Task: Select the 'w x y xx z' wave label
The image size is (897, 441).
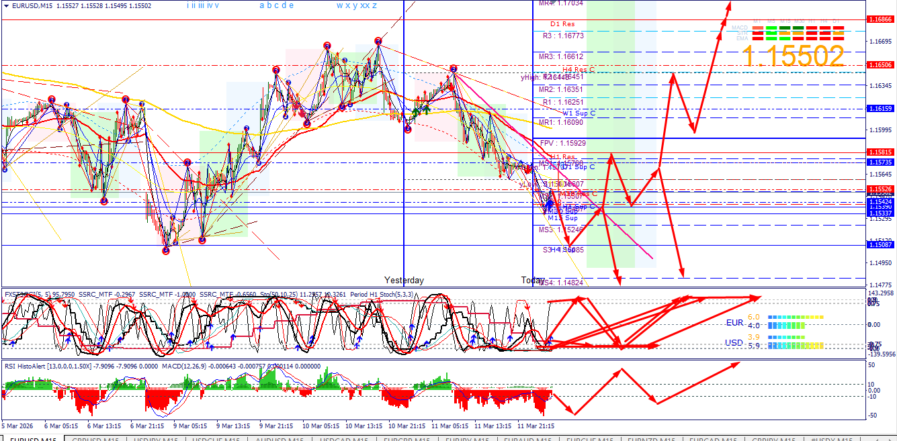Action: [357, 6]
